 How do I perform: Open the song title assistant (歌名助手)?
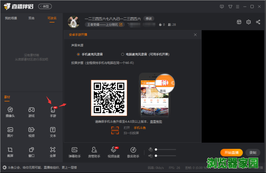pos(133,153)
